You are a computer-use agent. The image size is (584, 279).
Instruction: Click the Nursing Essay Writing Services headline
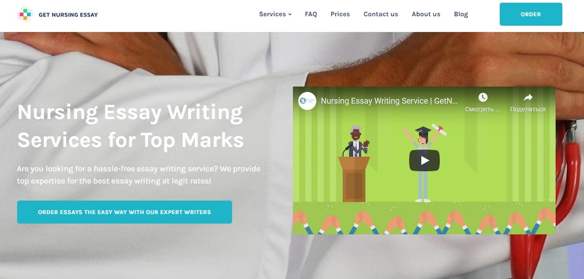[x=130, y=126]
